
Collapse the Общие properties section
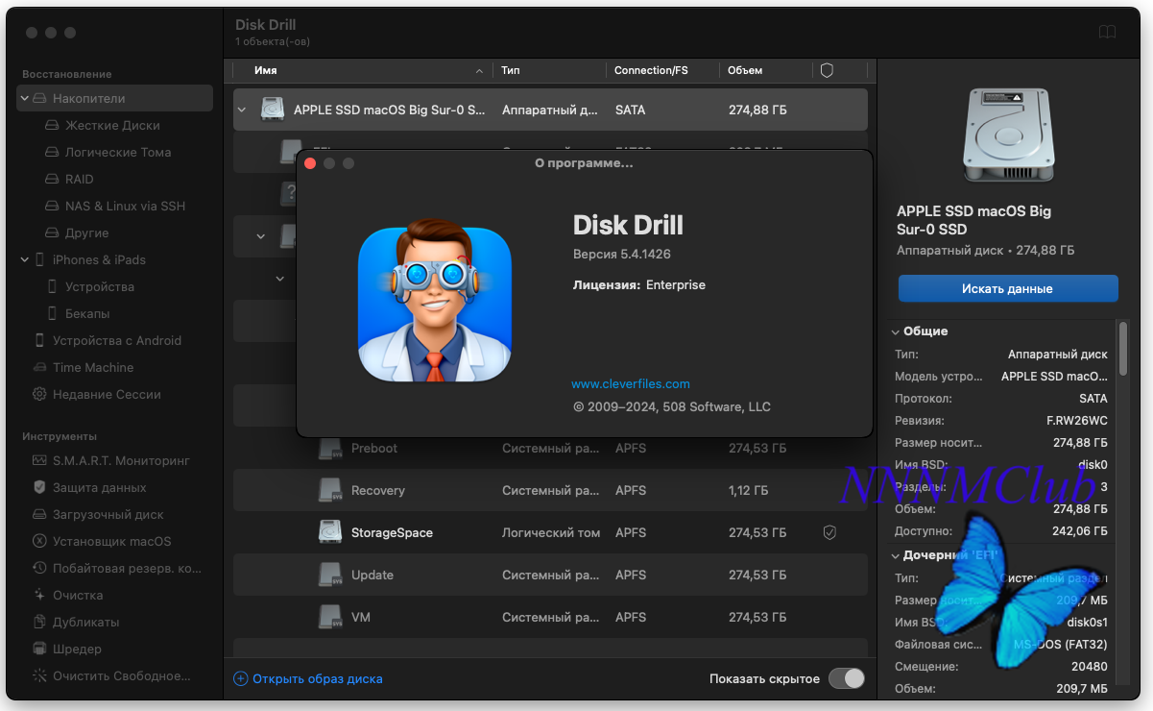click(895, 331)
